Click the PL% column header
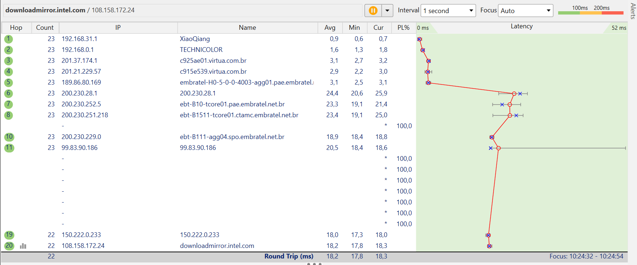This screenshot has width=637, height=265. pos(403,28)
